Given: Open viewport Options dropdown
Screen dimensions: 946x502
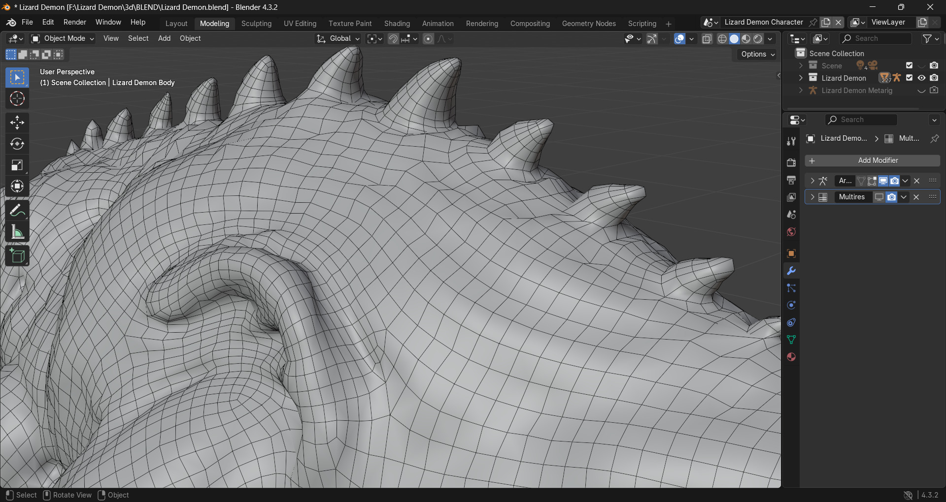Looking at the screenshot, I should pos(758,54).
